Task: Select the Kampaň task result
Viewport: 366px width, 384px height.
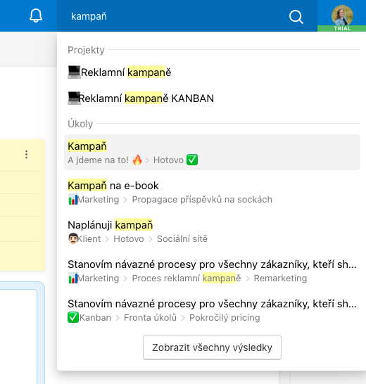Action: 212,153
